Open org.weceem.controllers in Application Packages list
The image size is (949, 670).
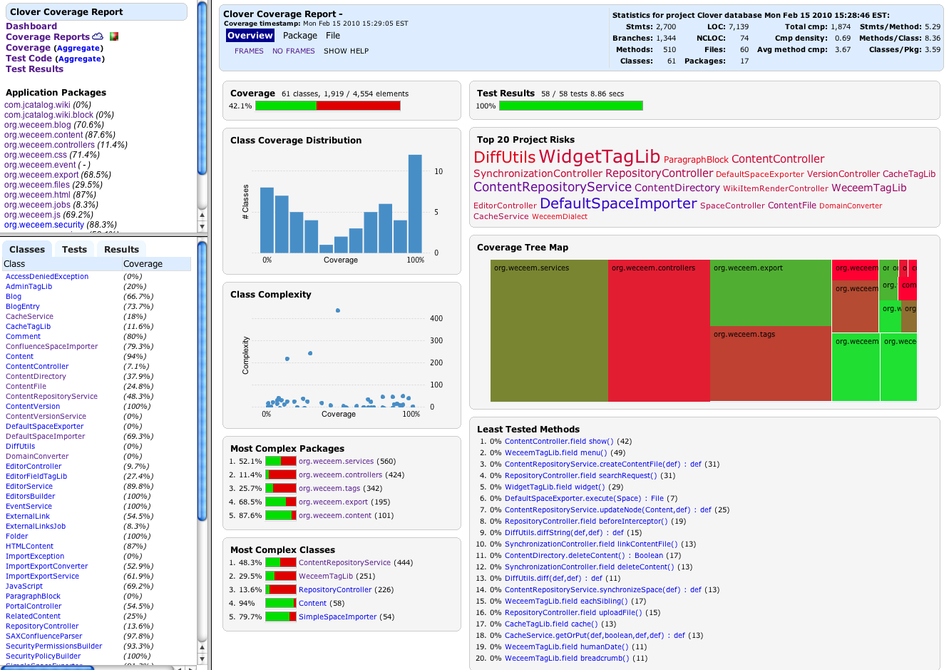(49, 145)
